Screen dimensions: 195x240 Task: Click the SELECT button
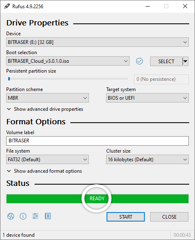(x=166, y=62)
